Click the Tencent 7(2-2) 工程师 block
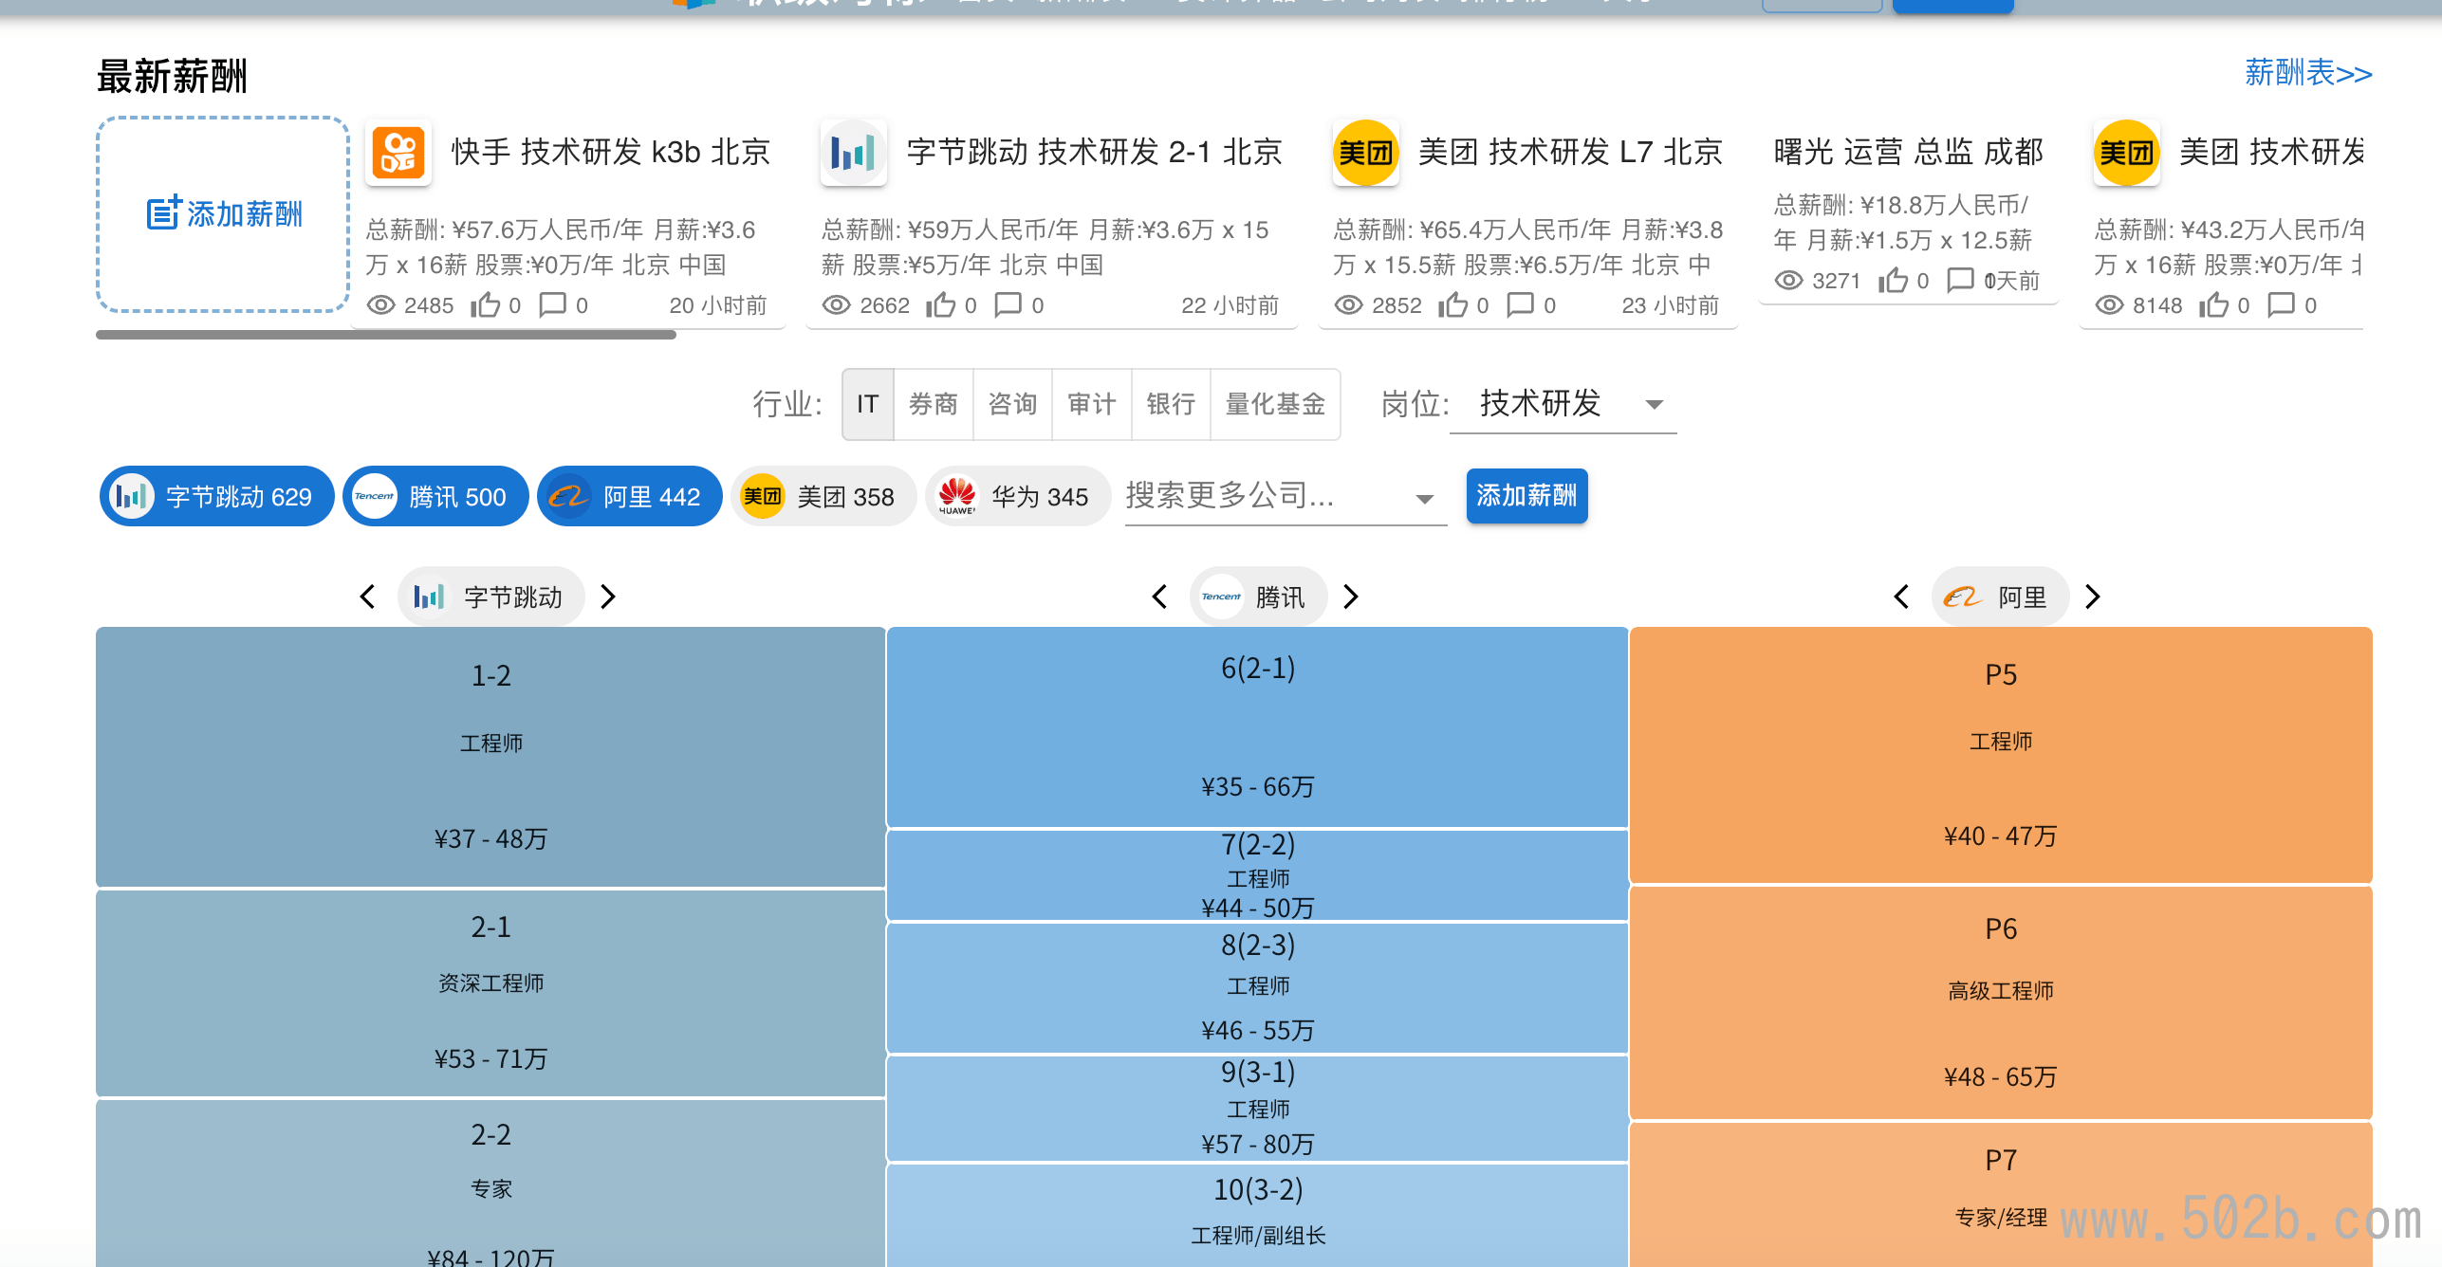 [x=1257, y=875]
